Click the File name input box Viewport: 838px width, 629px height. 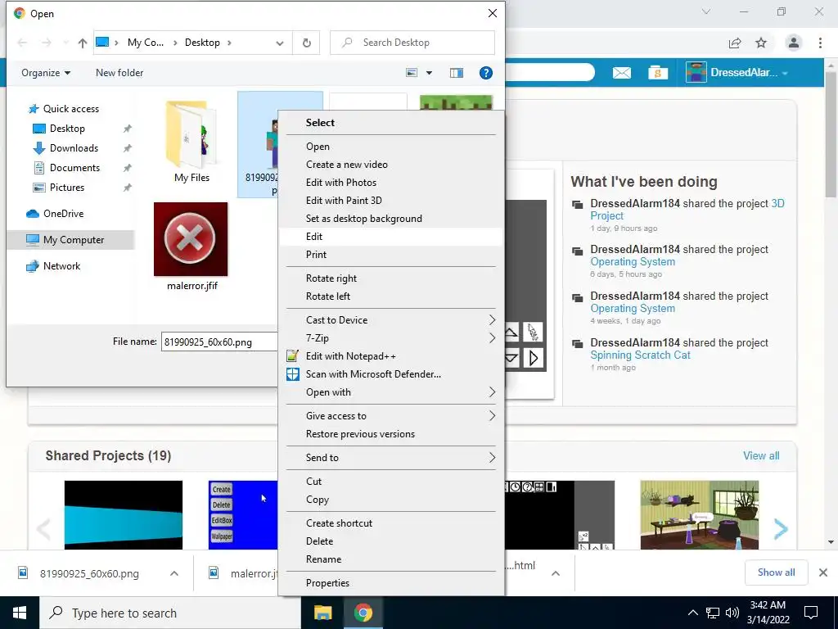coord(219,342)
